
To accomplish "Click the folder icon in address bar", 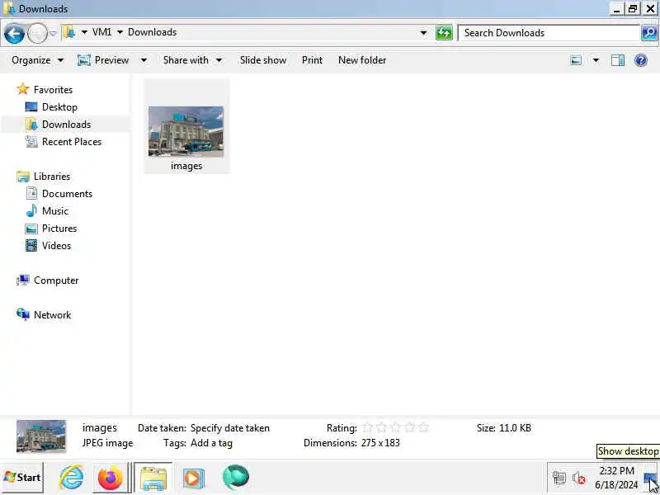I will click(69, 32).
